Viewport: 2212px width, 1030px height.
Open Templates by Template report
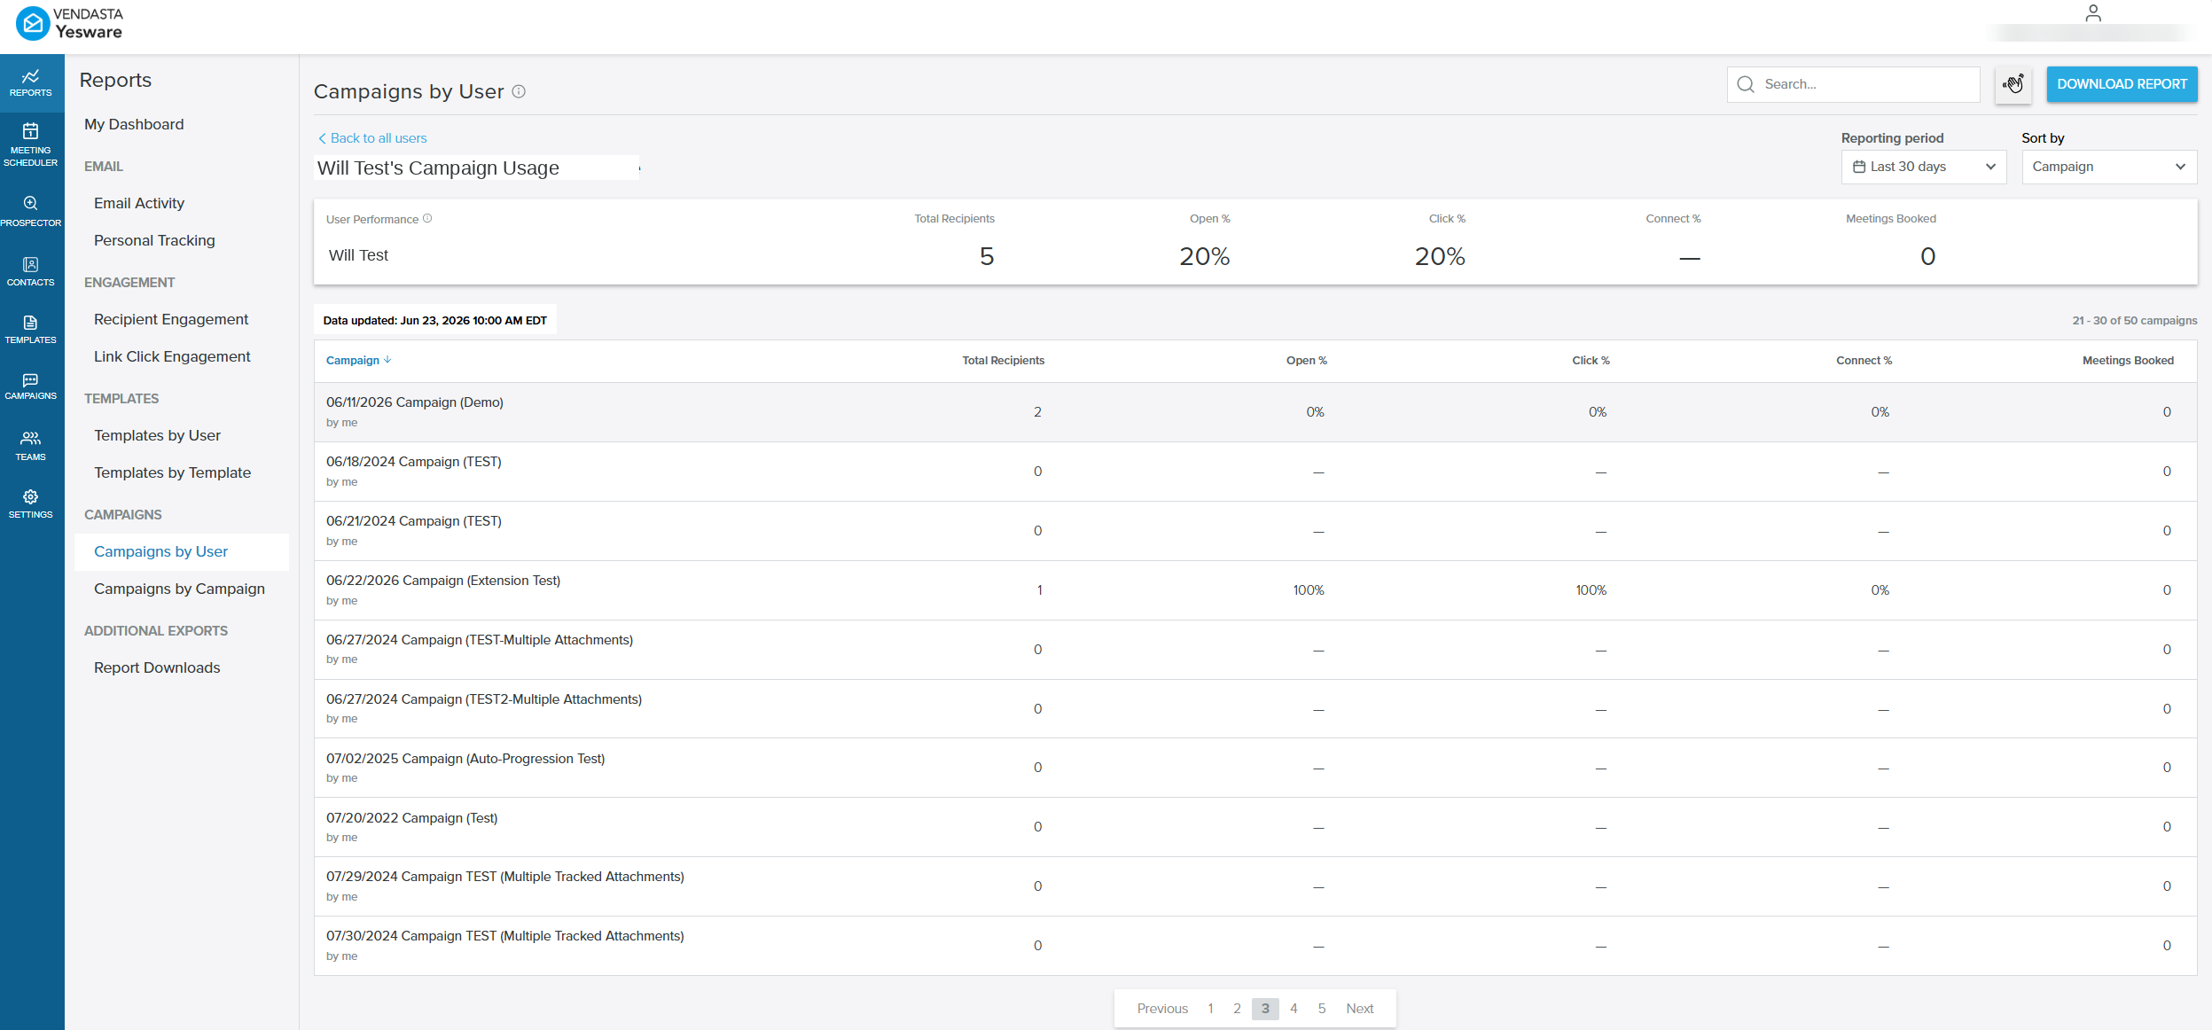point(172,472)
